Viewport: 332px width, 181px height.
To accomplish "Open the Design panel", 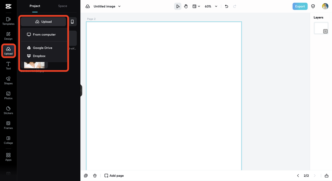I will coord(8,36).
